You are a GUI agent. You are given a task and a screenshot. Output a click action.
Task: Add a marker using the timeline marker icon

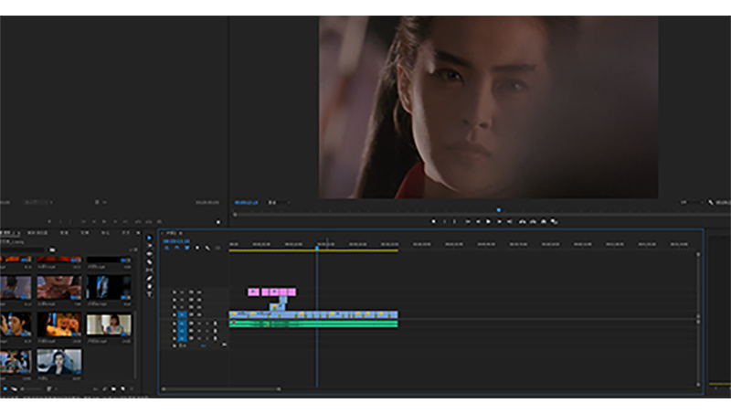(x=197, y=248)
